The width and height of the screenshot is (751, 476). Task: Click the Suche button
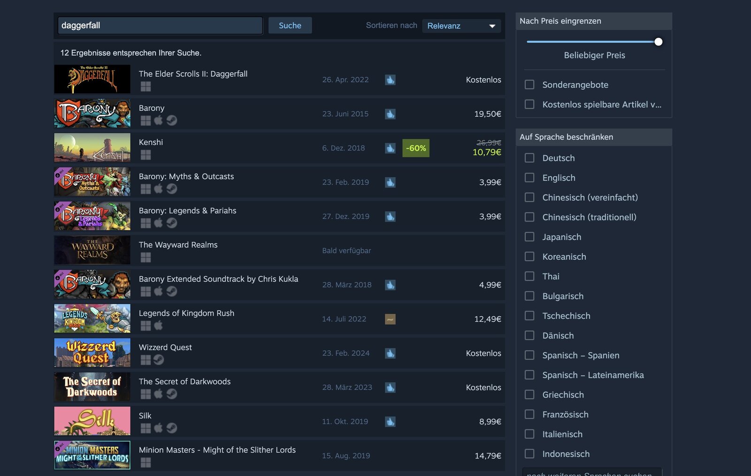290,25
